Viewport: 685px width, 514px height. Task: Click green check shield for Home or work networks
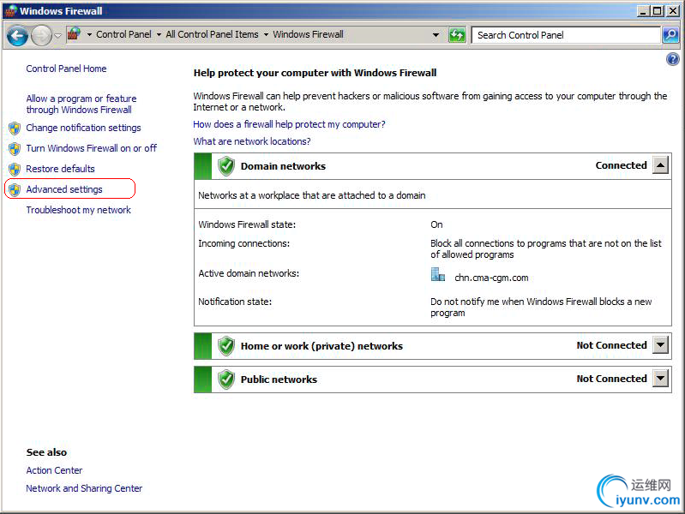click(x=226, y=346)
